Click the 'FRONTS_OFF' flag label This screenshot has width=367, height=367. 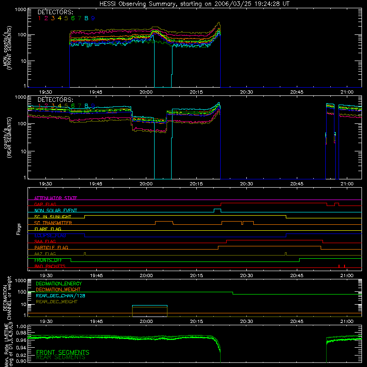pos(48,260)
